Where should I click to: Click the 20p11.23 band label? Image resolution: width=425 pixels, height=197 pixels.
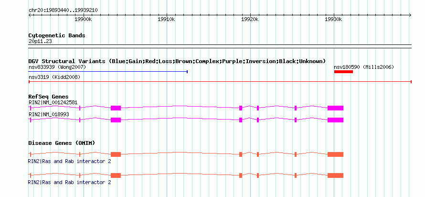(40, 42)
